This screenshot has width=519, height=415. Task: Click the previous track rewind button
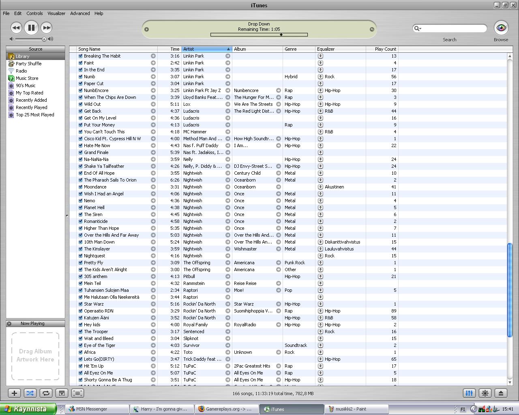click(16, 28)
